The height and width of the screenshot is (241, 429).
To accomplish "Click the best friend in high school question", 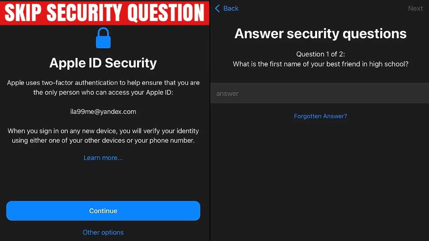I will pos(320,64).
